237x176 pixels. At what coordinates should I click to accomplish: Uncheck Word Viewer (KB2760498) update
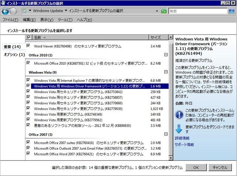pyautogui.click(x=28, y=46)
